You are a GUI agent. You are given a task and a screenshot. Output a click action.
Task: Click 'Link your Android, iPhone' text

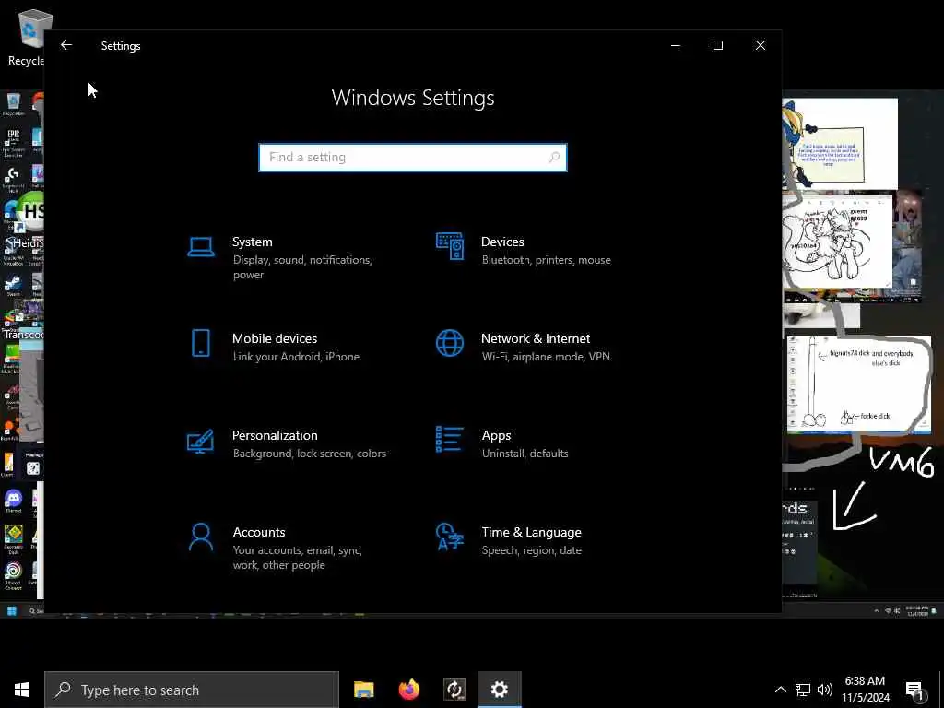click(x=296, y=357)
